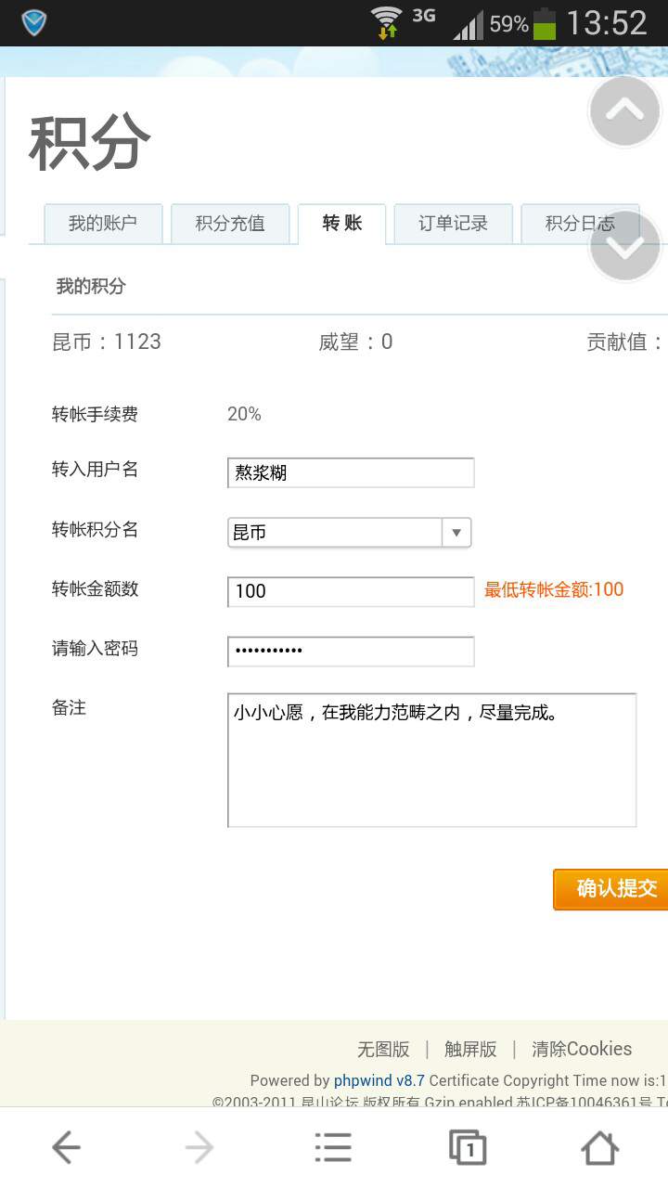Tap the scroll-up circle arrow button
This screenshot has height=1188, width=668.
(x=624, y=111)
